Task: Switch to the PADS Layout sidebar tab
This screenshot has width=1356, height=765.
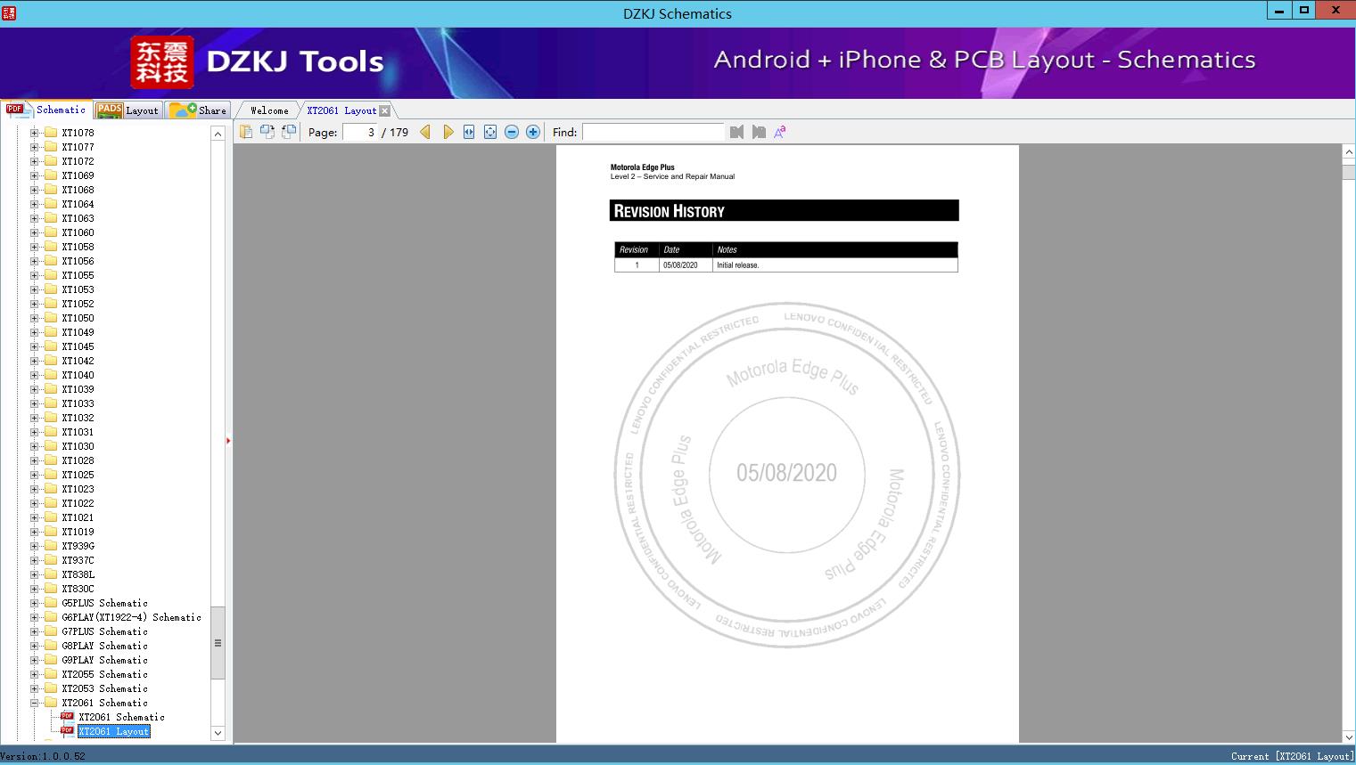Action: tap(127, 110)
